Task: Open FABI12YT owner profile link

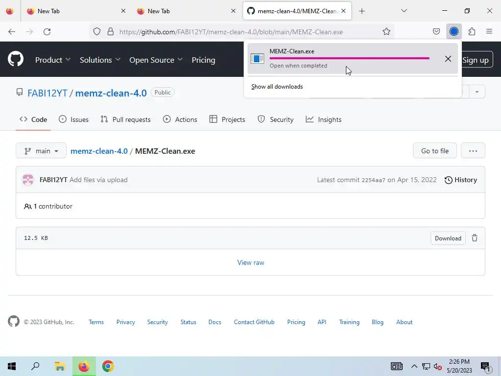Action: point(47,93)
